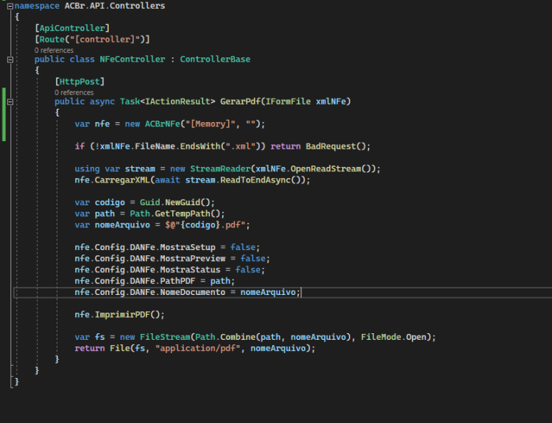Click the ImprimirPDF method call

122,315
